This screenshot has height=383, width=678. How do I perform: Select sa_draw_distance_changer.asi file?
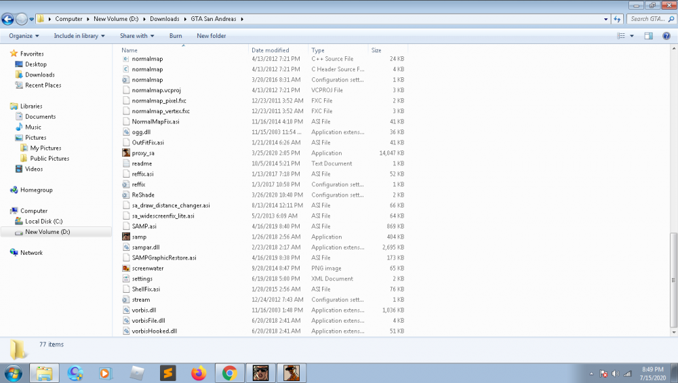click(x=171, y=205)
